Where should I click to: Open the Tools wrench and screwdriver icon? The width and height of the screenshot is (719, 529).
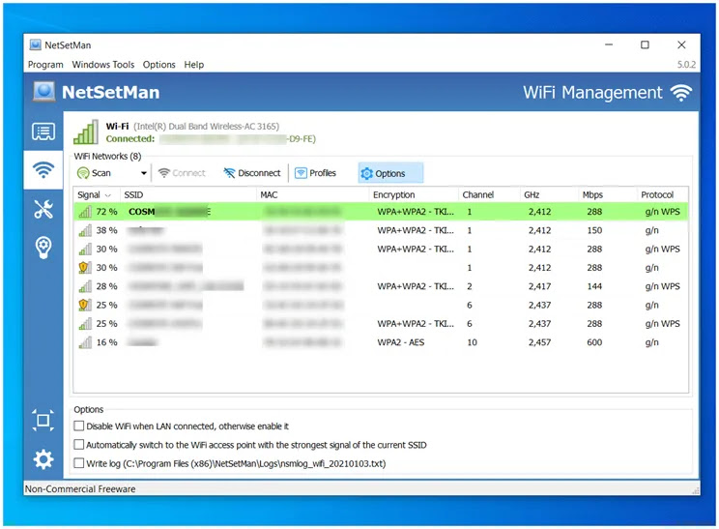coord(43,209)
